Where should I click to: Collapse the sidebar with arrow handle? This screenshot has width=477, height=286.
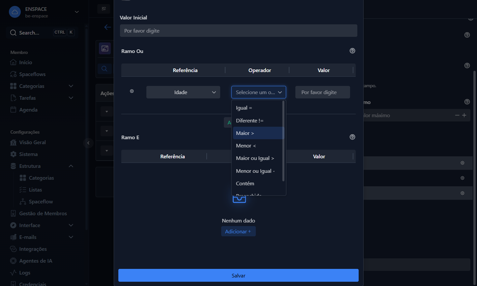(88, 143)
